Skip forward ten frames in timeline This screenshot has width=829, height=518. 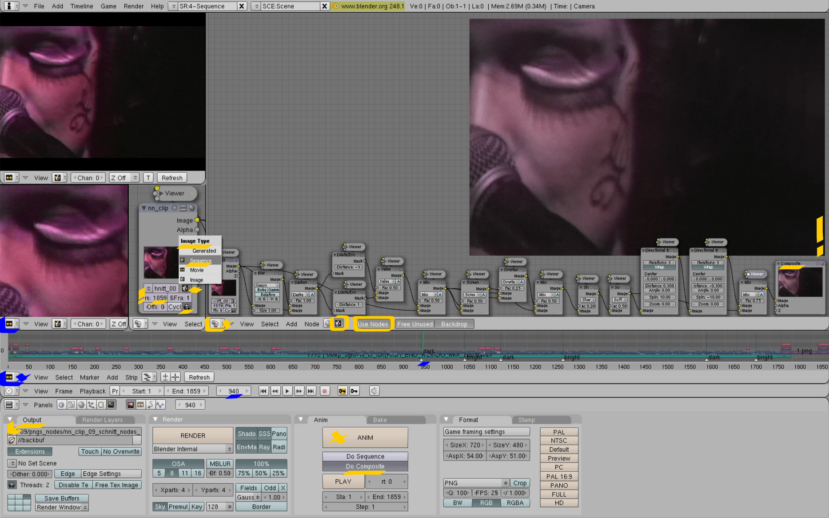pos(299,391)
